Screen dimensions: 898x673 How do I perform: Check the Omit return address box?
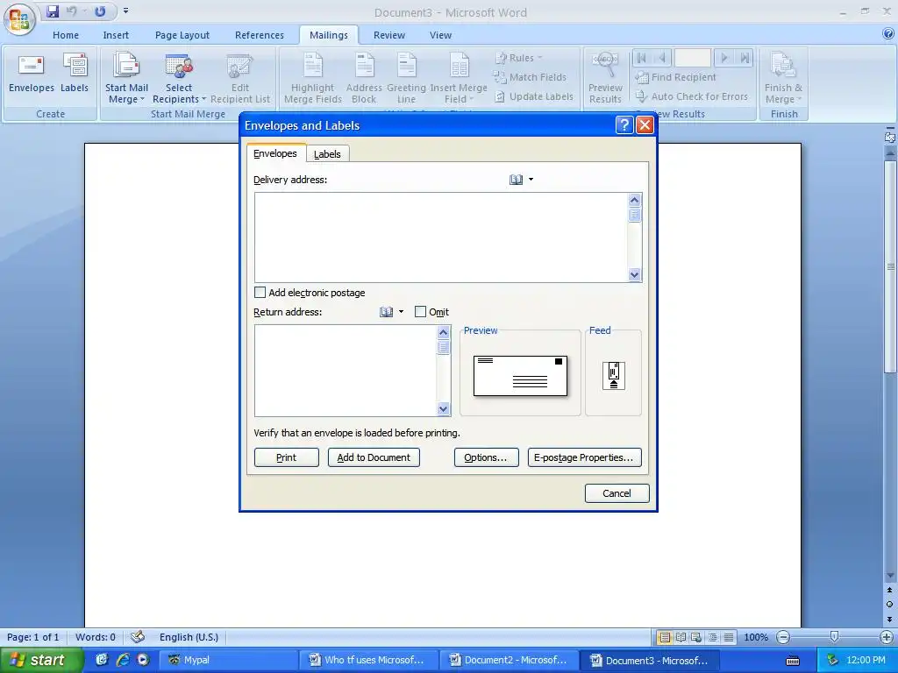coord(420,312)
